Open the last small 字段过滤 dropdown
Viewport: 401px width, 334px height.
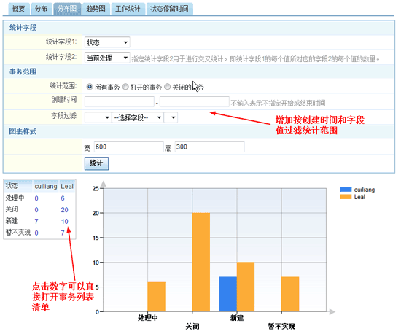171,117
